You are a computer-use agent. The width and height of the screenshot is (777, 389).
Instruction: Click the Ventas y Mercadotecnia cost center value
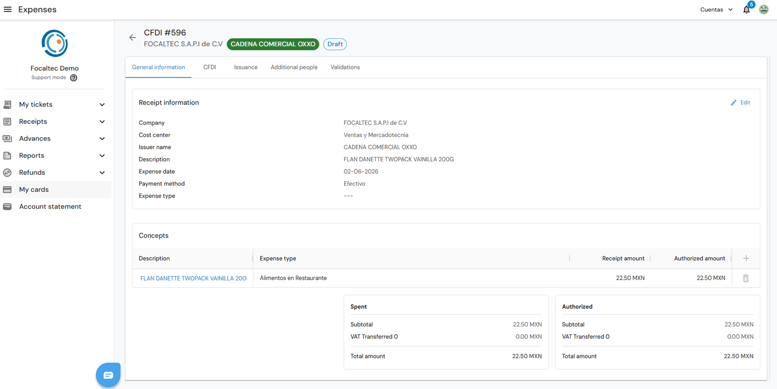376,135
